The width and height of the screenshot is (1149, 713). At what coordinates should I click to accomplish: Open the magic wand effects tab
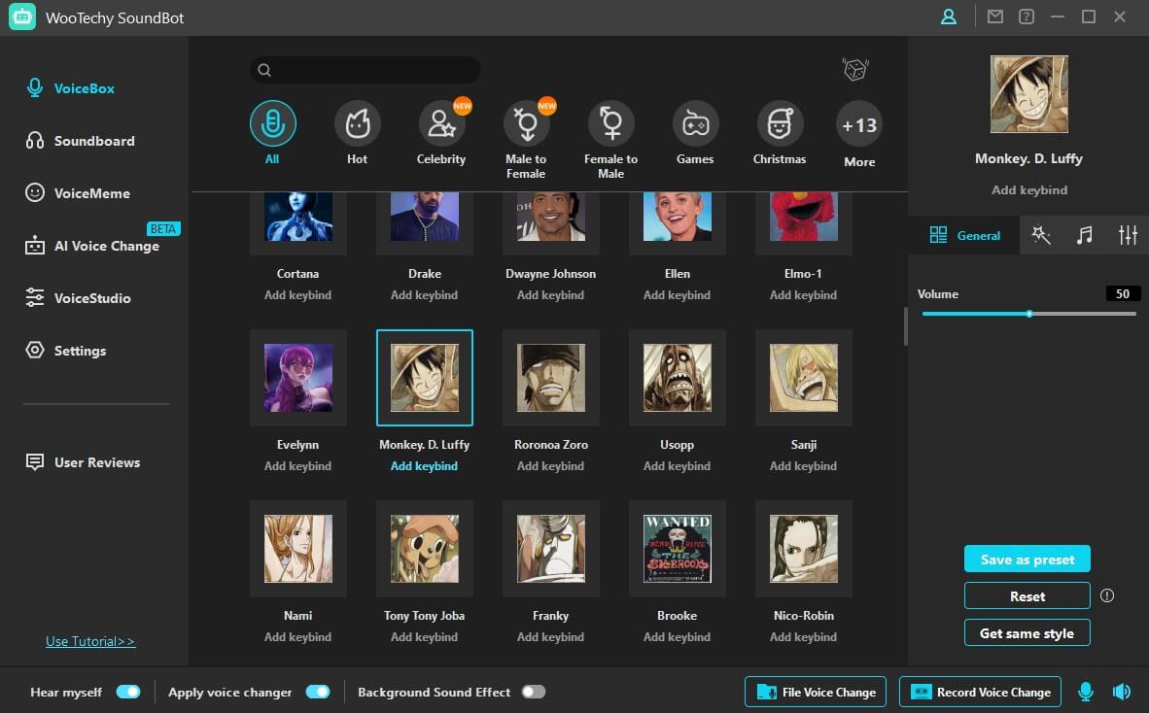click(1041, 235)
